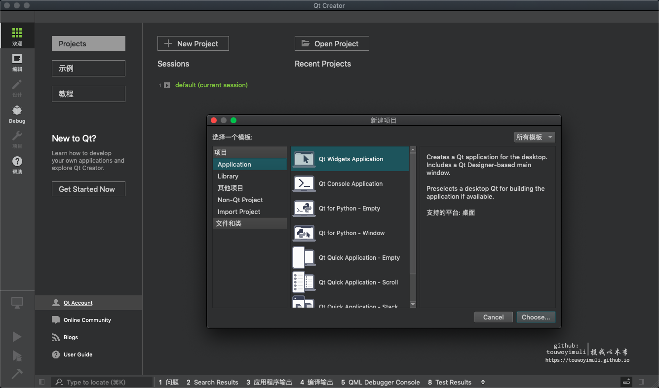Open the default (current session) link

211,85
